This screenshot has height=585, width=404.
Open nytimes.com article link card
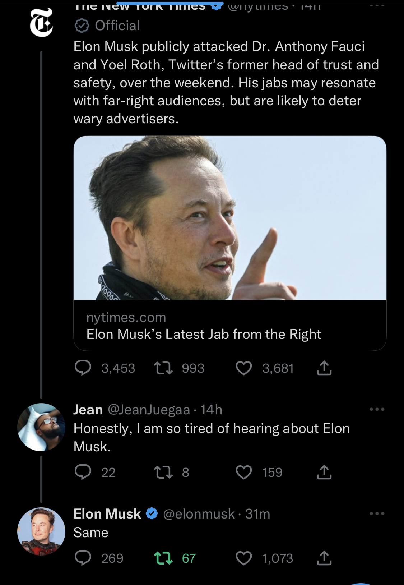coord(230,326)
